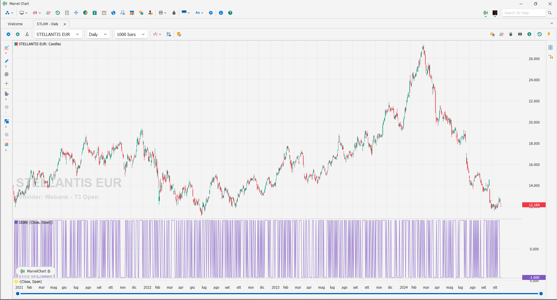
Task: Open the chart settings gear in the chart toolbar
Action: point(8,34)
